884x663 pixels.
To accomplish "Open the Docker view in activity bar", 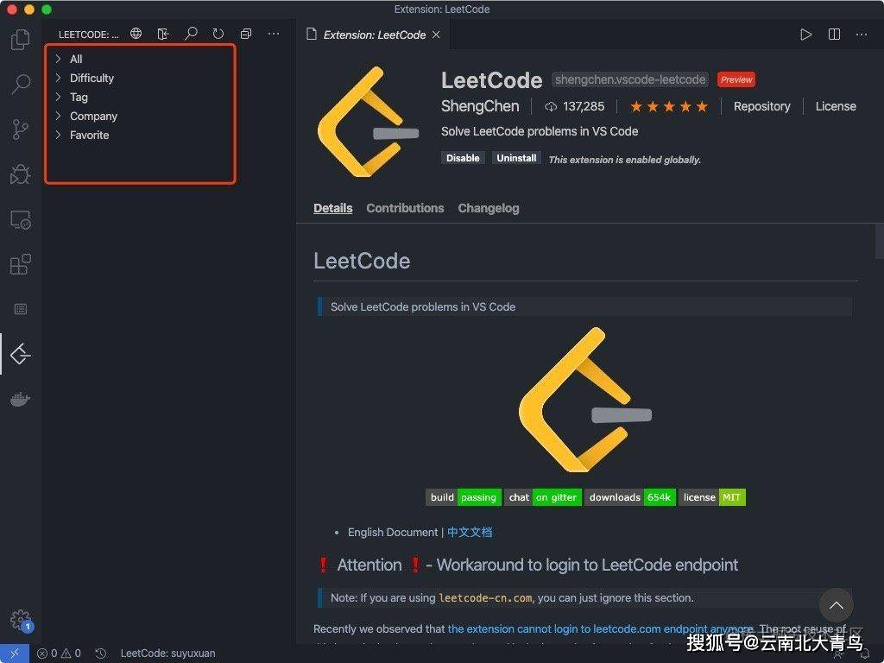I will [x=21, y=399].
